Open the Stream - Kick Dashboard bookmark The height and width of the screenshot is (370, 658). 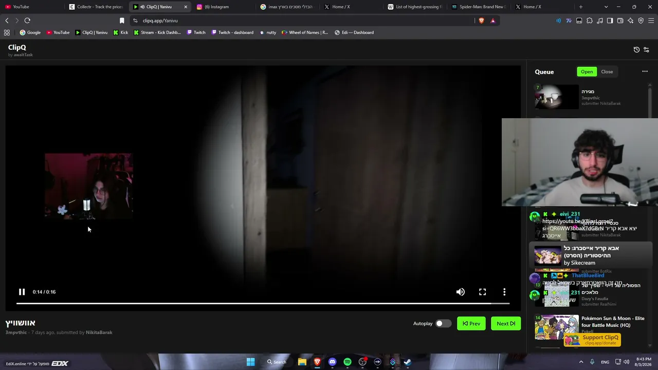(157, 32)
